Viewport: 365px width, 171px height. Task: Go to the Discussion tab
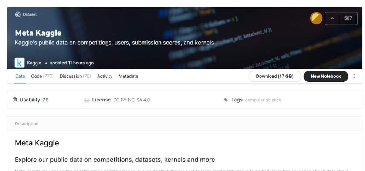pos(75,76)
